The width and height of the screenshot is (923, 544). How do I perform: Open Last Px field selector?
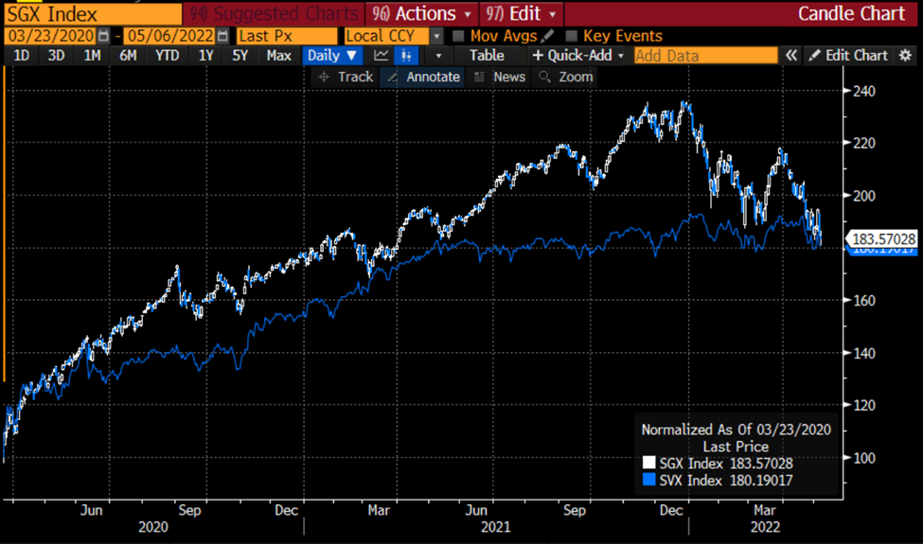pyautogui.click(x=287, y=36)
